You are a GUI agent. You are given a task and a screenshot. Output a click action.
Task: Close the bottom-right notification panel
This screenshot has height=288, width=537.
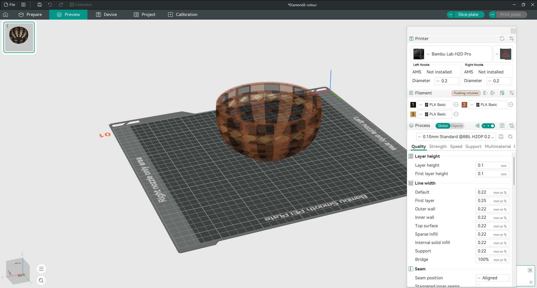(x=530, y=270)
